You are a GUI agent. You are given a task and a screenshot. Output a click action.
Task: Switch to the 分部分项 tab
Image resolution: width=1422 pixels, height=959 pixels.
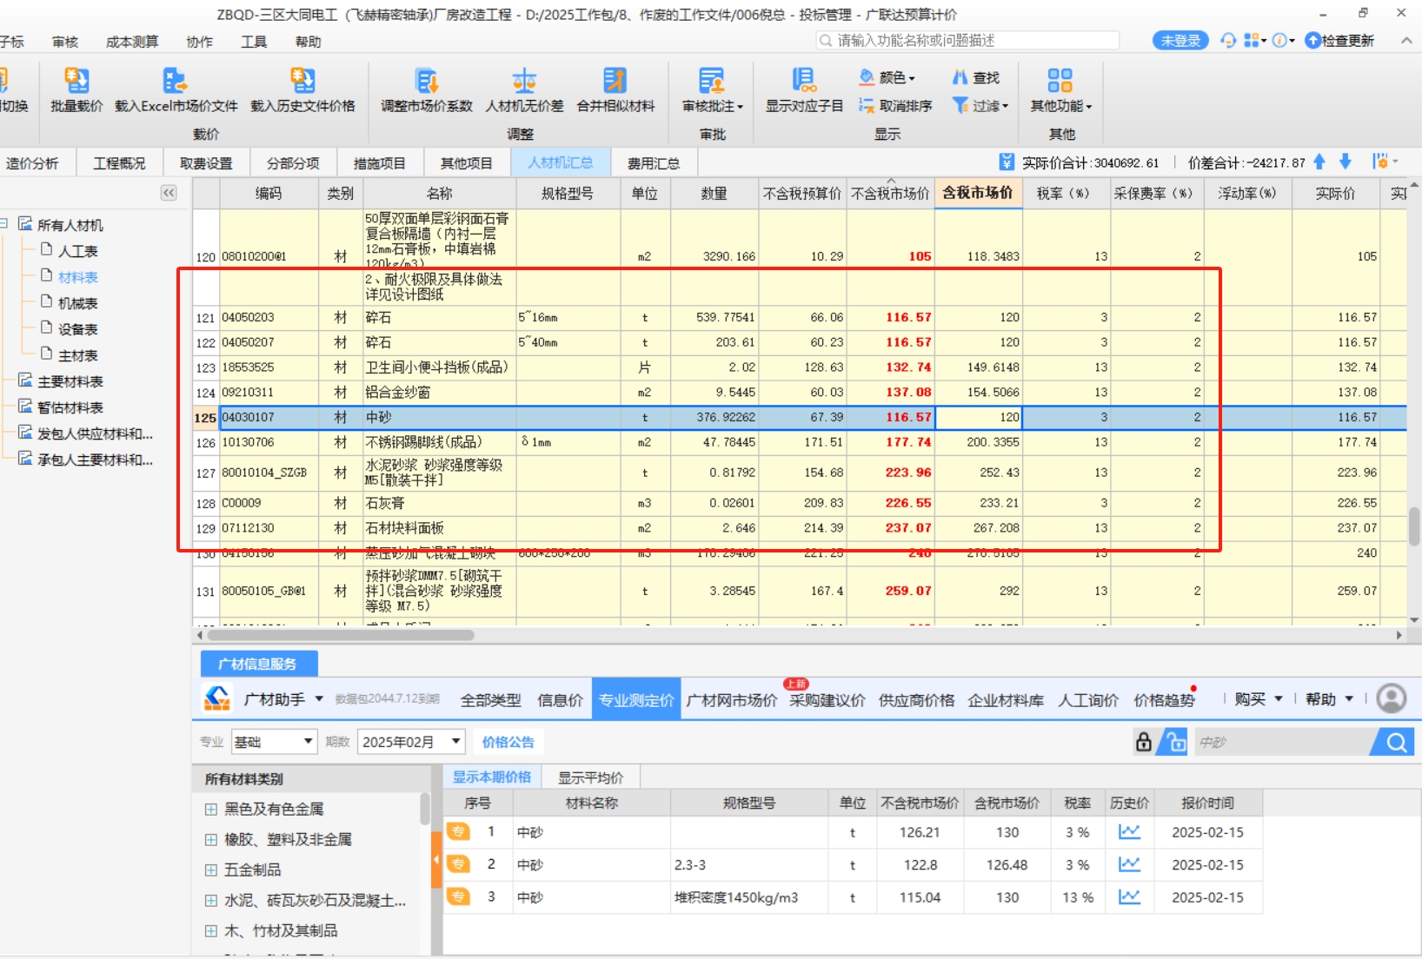[293, 162]
